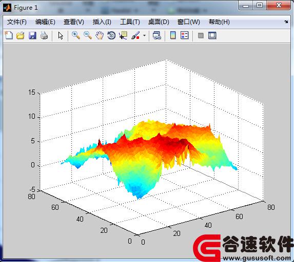Save the figure using the floppy disk icon

click(x=32, y=35)
